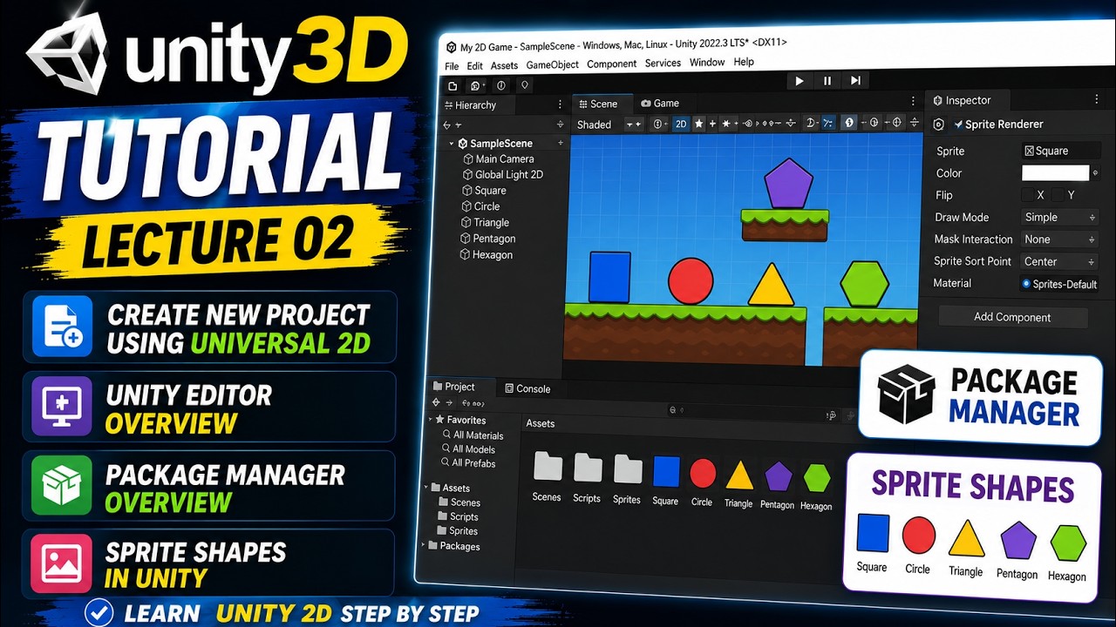Click the Add Component button
Viewport: 1116px width, 627px height.
pos(1012,317)
